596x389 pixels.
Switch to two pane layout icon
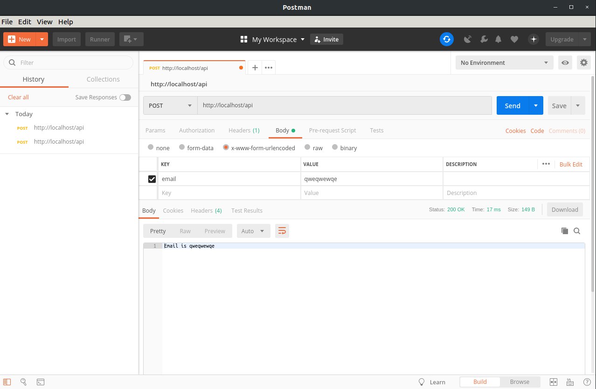point(554,382)
